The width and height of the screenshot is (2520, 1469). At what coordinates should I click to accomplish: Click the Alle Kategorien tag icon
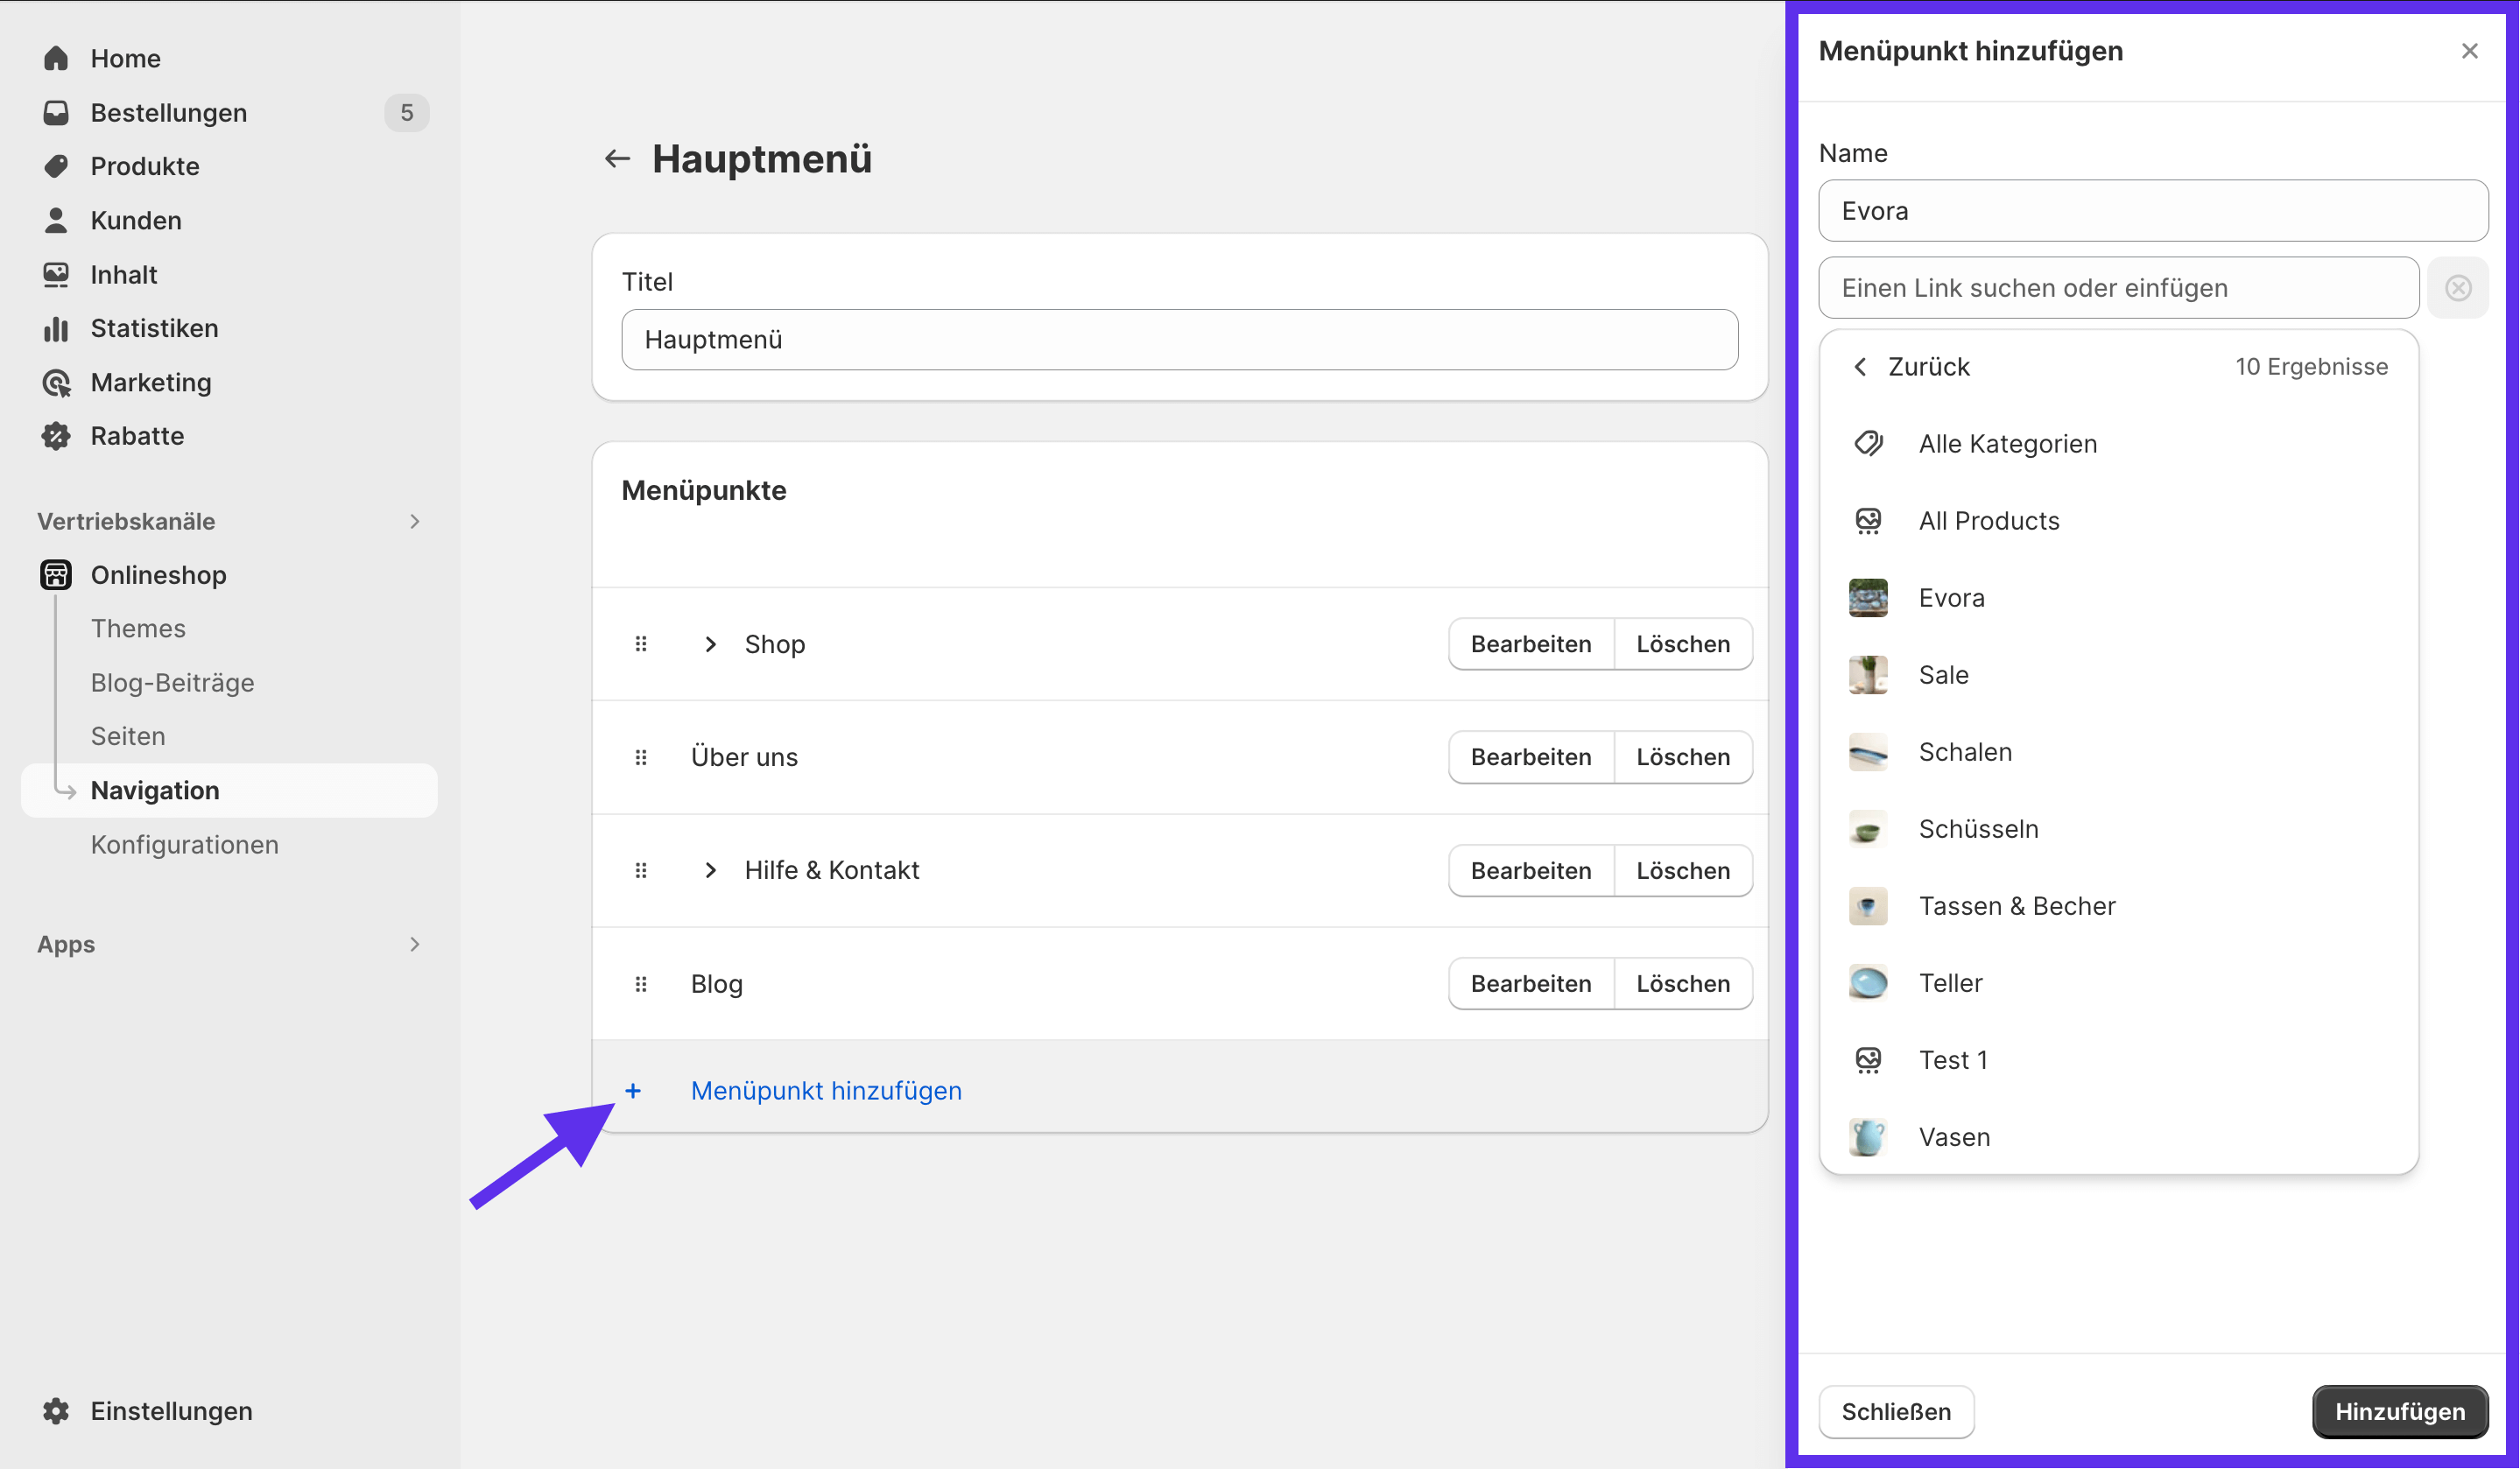[x=1868, y=443]
